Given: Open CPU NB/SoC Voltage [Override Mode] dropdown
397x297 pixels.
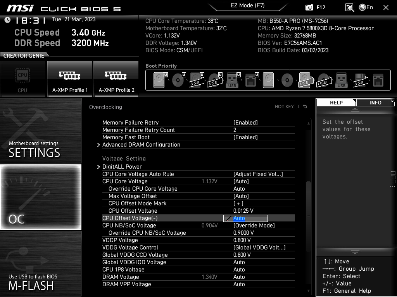Looking at the screenshot, I should [x=254, y=225].
